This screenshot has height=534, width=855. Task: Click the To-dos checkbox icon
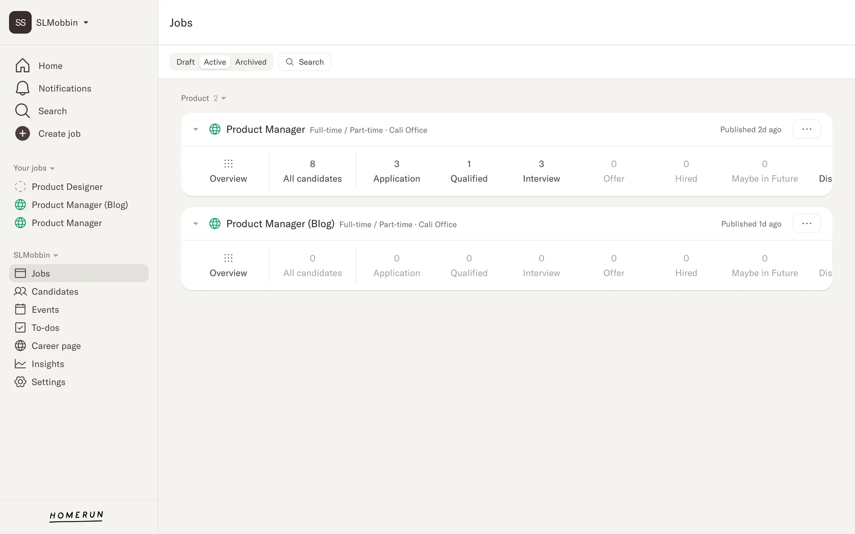click(20, 328)
